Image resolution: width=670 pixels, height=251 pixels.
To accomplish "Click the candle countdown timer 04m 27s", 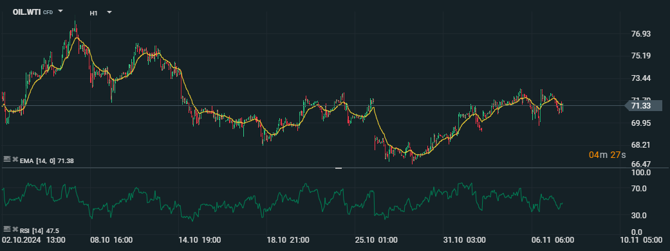I will (607, 155).
